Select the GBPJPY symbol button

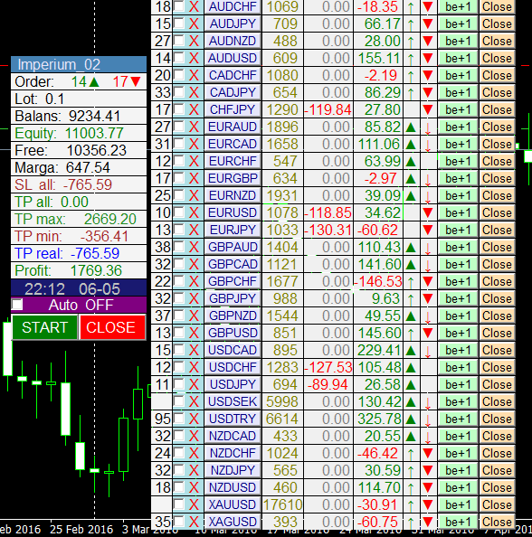coord(233,298)
